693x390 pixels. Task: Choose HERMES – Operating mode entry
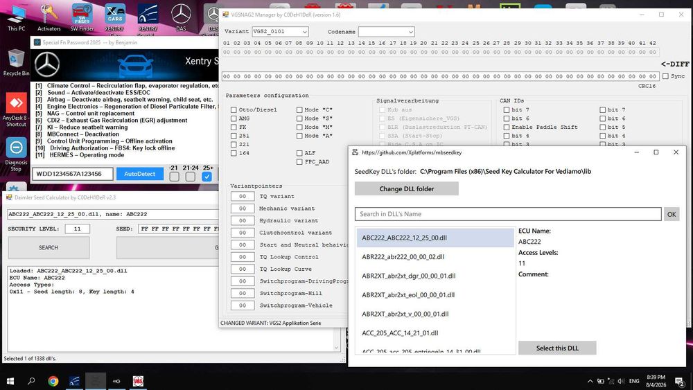coord(80,155)
